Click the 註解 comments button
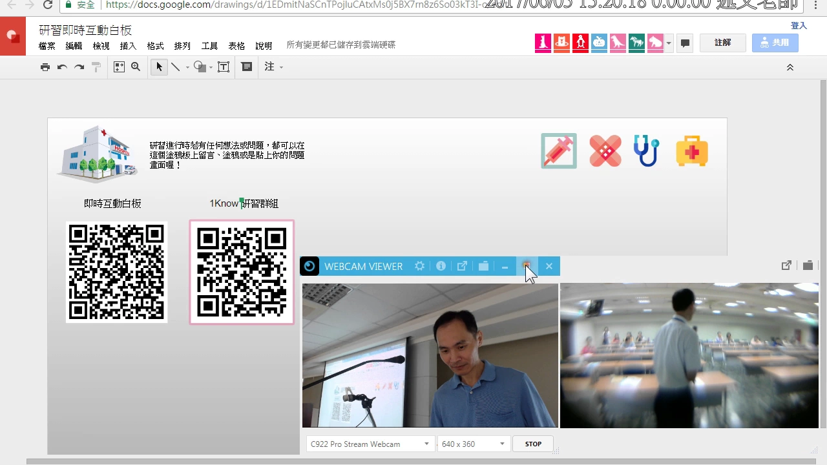The image size is (827, 465). tap(723, 43)
